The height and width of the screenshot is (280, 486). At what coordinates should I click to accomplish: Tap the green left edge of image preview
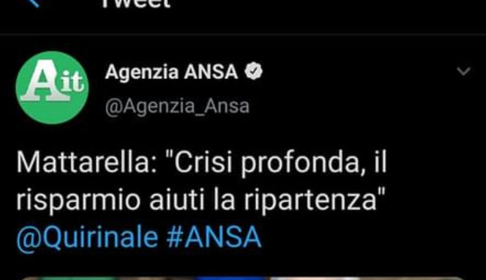pyautogui.click(x=78, y=278)
